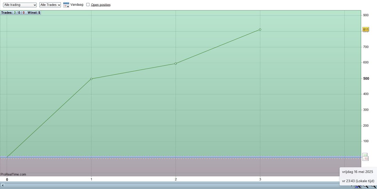Click the 600 y-axis label
The width and height of the screenshot is (377, 189).
coord(366,62)
